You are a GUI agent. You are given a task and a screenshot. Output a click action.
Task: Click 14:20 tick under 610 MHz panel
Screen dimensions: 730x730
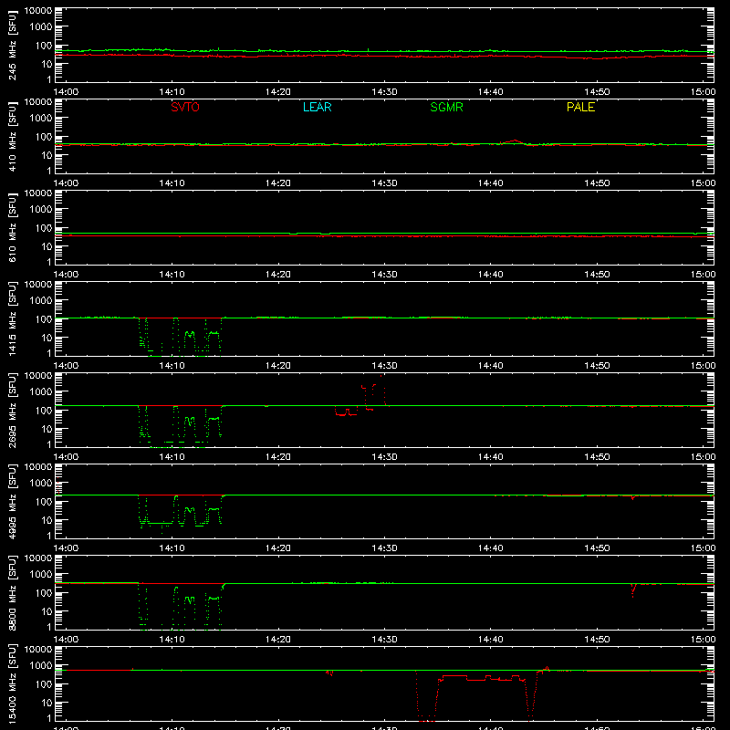click(x=278, y=275)
